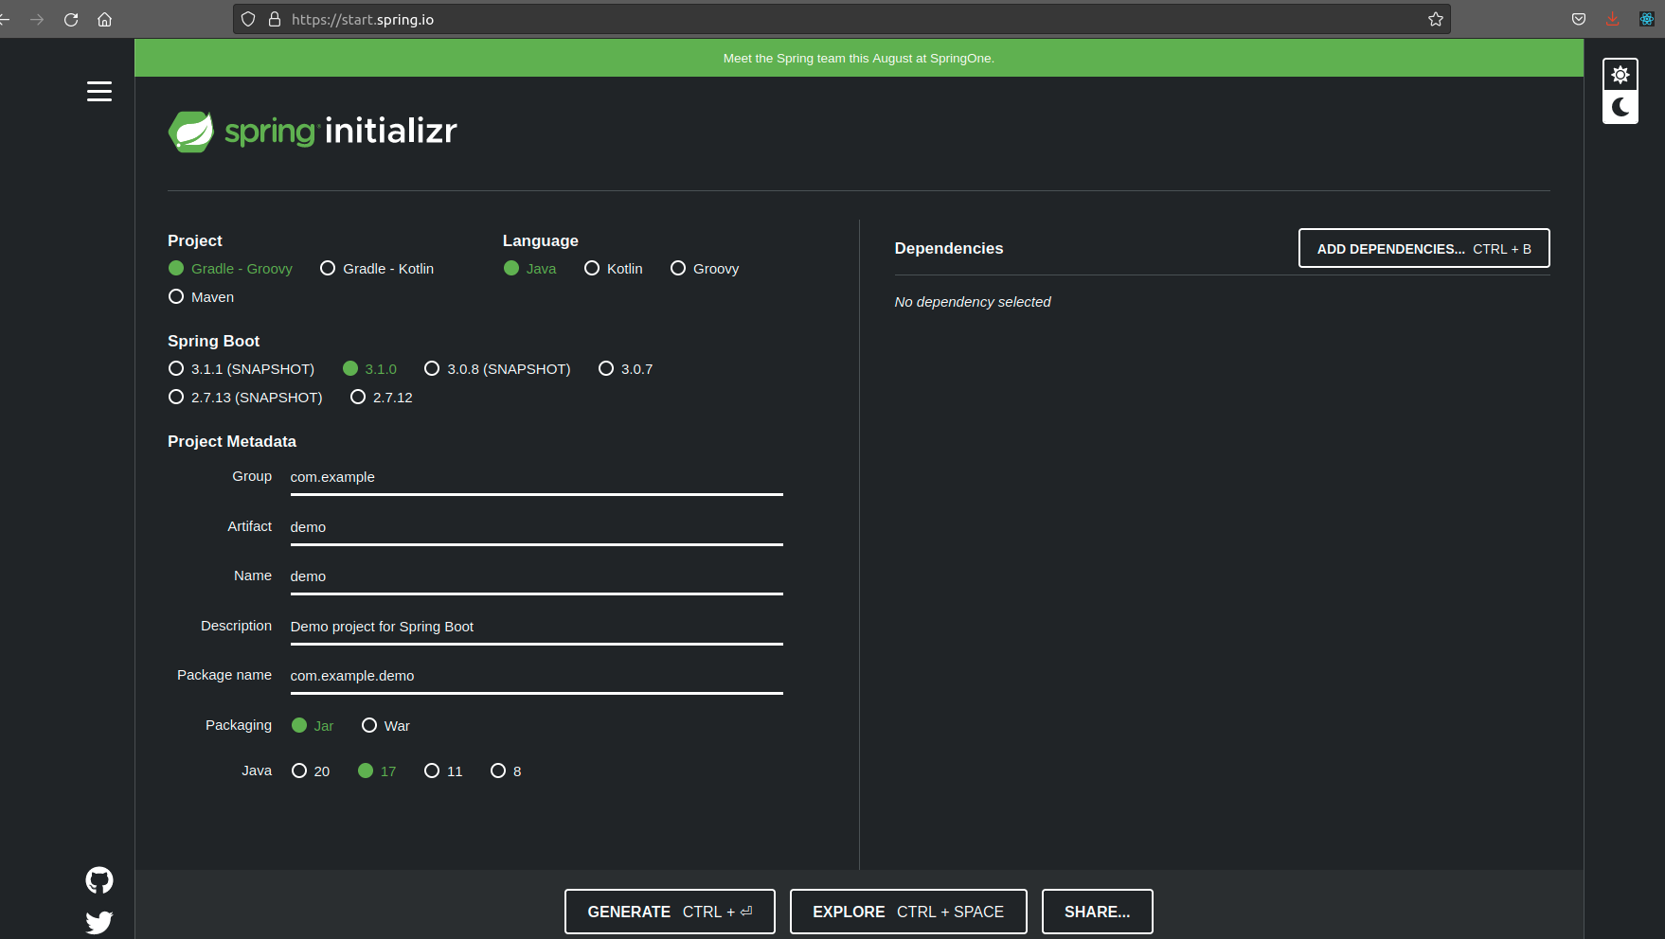Select Gradle - Groovy project type
Viewport: 1665px width, 939px height.
tap(230, 269)
